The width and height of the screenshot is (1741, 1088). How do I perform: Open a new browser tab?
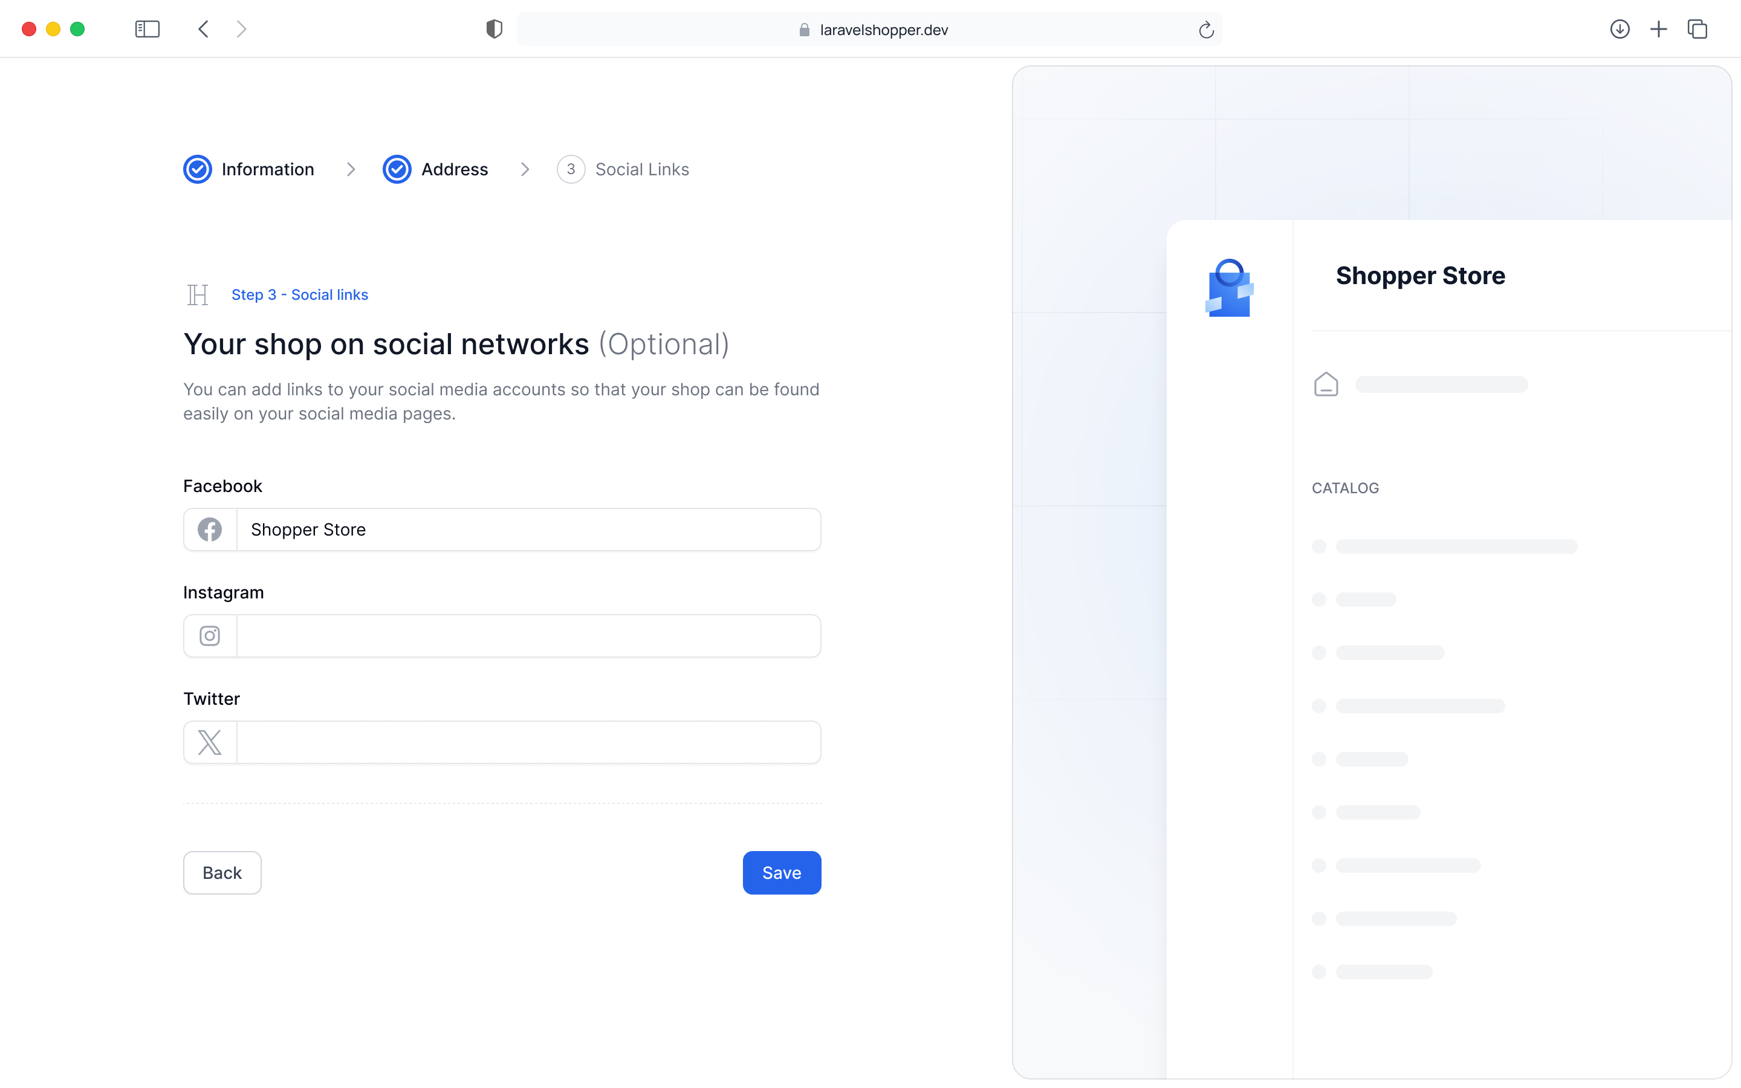1659,29
